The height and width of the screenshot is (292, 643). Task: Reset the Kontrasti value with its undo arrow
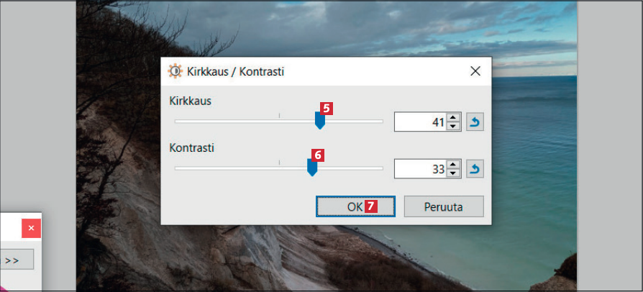click(475, 168)
